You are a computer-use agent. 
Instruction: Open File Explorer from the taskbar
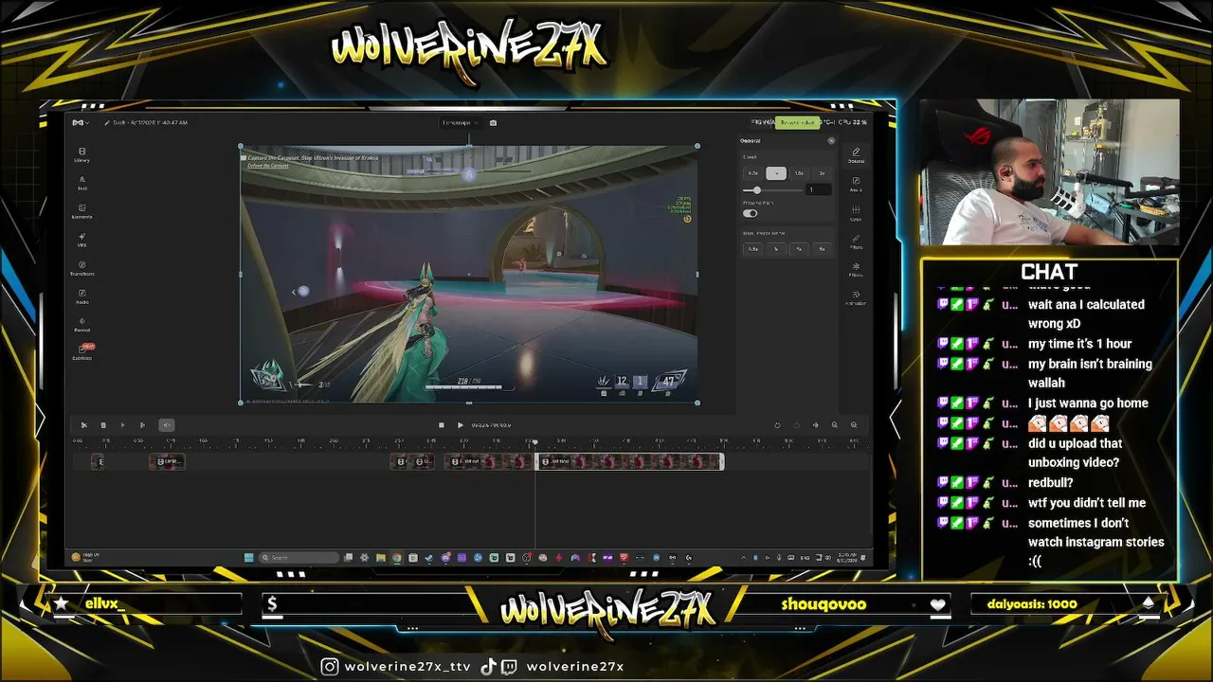tap(381, 557)
